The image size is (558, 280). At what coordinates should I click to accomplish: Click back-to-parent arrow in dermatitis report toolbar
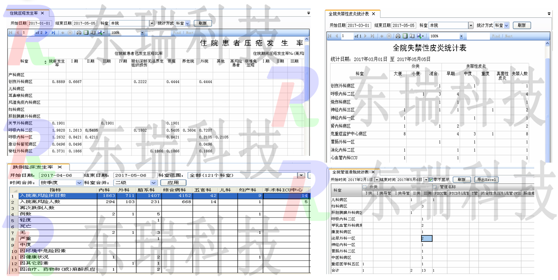[x=382, y=36]
